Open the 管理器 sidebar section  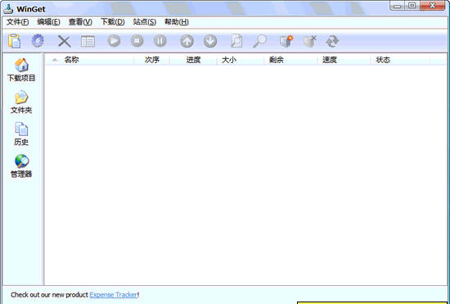pos(21,166)
